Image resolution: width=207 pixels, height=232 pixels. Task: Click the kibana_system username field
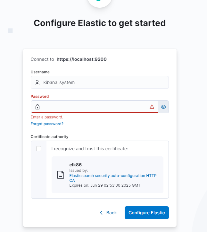point(100,82)
